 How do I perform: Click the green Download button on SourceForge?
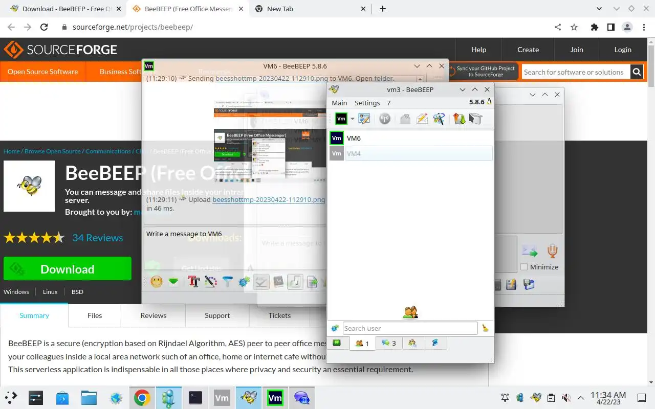(68, 269)
